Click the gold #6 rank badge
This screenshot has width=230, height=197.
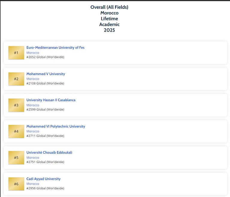[x=16, y=184]
